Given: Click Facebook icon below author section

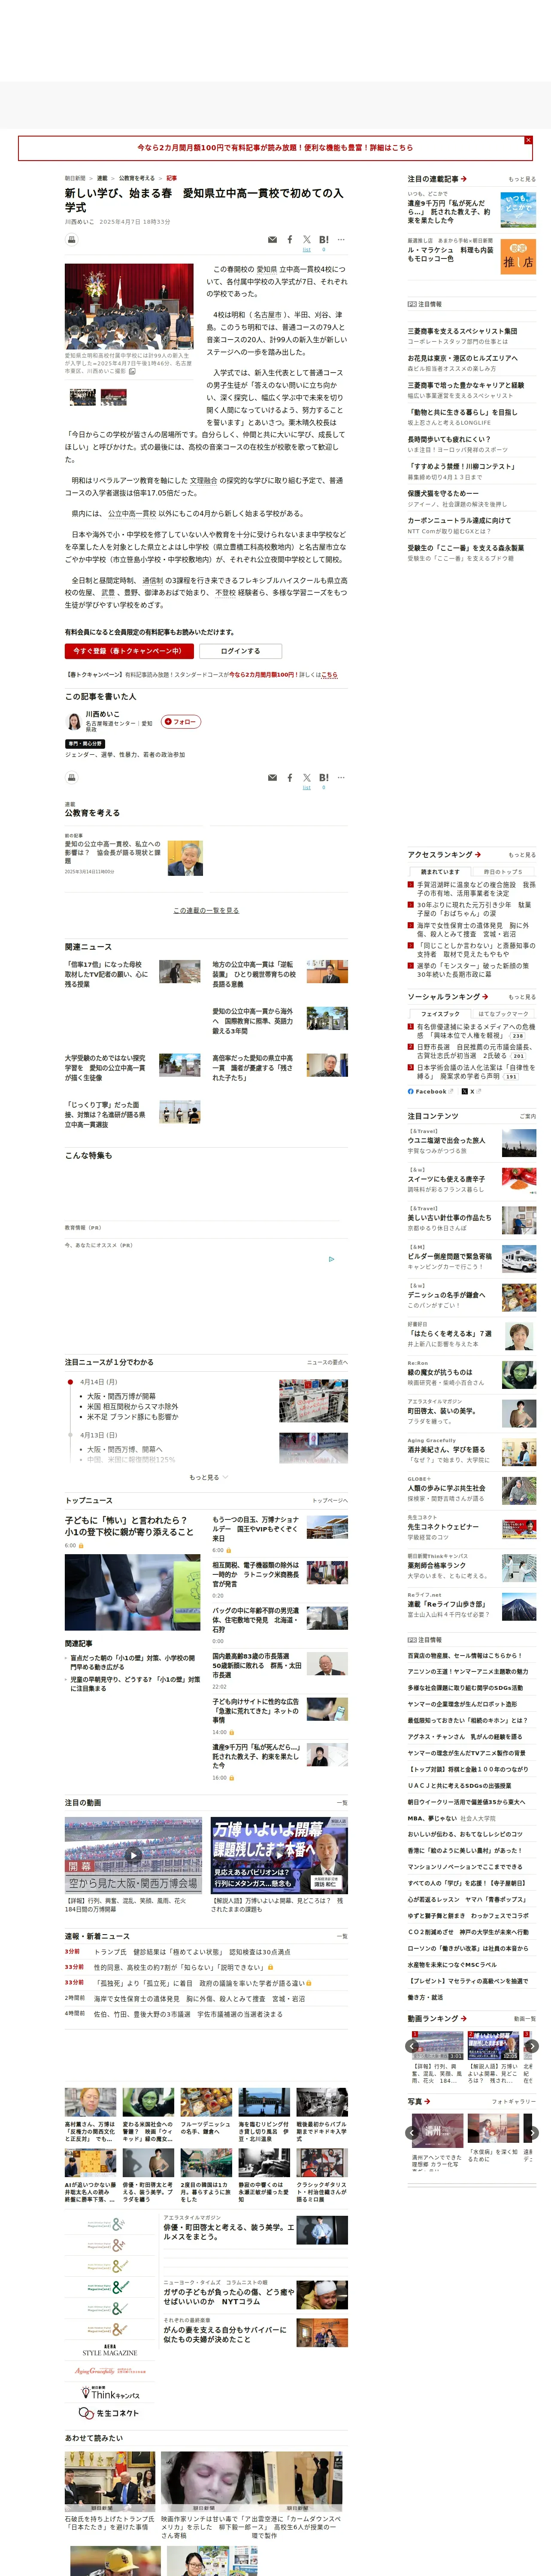Looking at the screenshot, I should 290,777.
